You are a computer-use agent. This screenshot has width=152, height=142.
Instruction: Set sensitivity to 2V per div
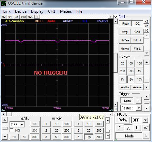[x=123, y=79]
